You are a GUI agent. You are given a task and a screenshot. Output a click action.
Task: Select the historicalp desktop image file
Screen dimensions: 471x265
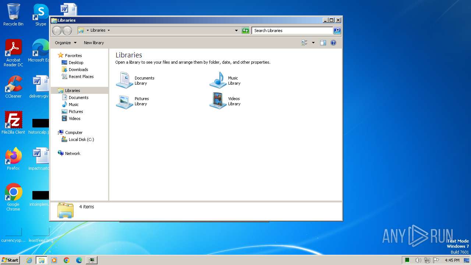(39, 126)
